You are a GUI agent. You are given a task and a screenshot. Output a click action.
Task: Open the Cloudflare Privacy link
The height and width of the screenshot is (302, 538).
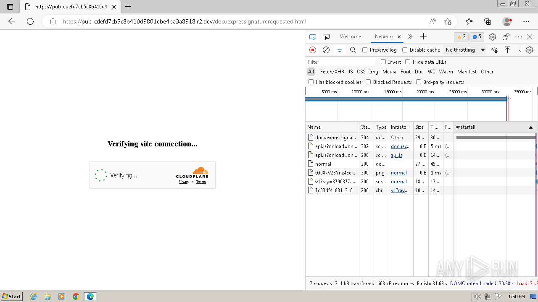[x=184, y=182]
